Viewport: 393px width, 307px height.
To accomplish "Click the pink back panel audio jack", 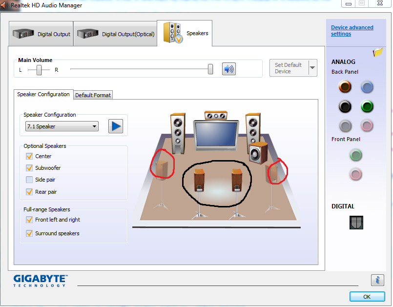I will 367,126.
